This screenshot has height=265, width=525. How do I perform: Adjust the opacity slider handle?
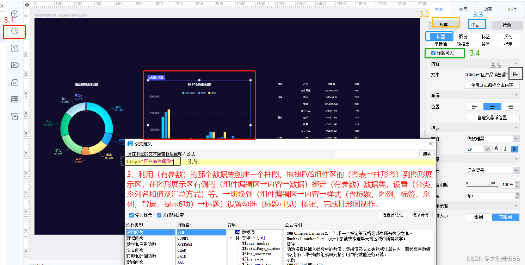pyautogui.click(x=498, y=187)
